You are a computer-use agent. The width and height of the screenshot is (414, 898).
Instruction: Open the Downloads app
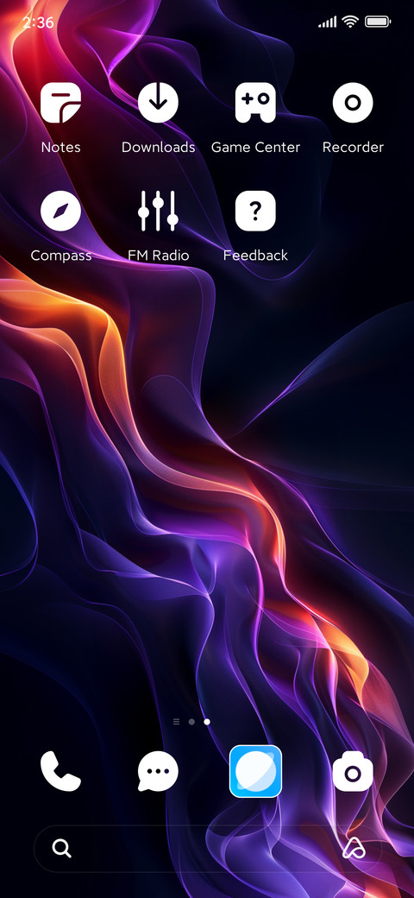pyautogui.click(x=159, y=103)
